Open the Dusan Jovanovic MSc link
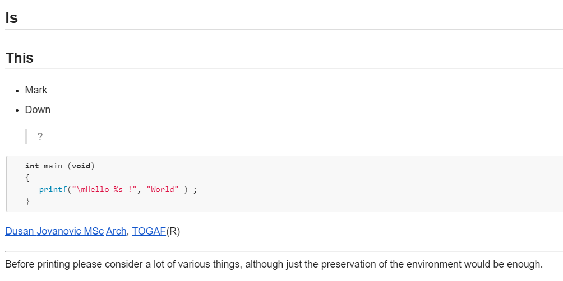563x281 pixels. [x=54, y=231]
